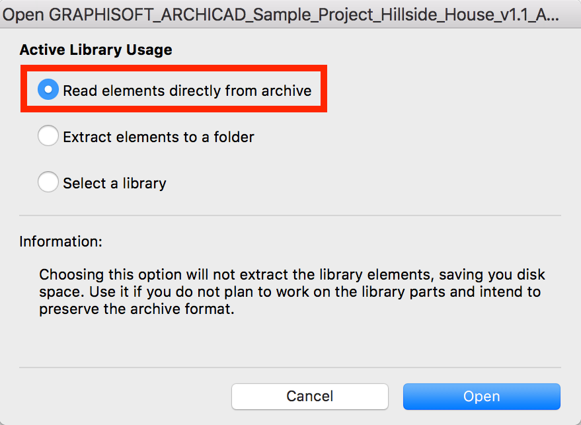The width and height of the screenshot is (581, 425).
Task: Click the "preserve the archive format." line
Action: [x=137, y=309]
